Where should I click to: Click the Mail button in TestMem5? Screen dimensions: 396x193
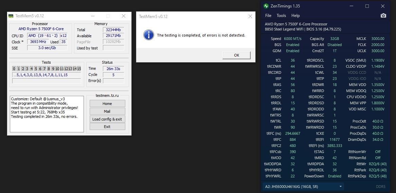click(107, 111)
